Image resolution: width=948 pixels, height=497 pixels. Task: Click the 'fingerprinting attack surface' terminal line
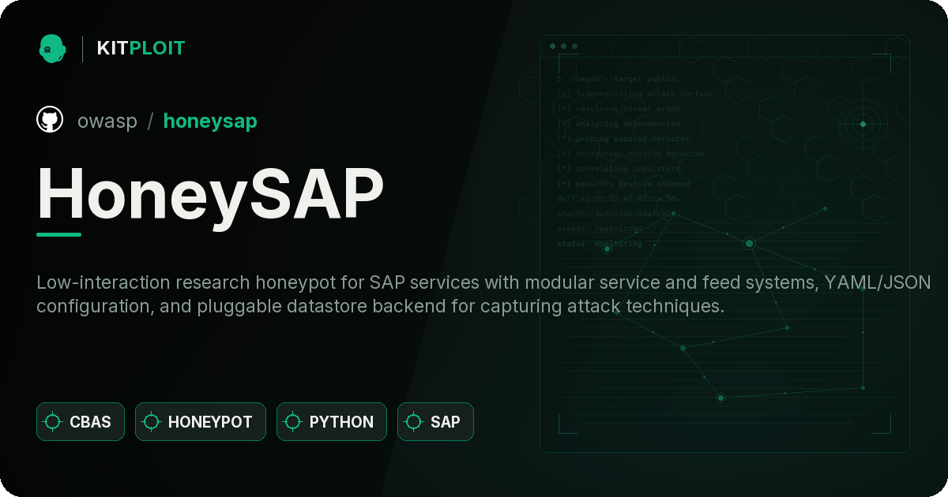(635, 94)
